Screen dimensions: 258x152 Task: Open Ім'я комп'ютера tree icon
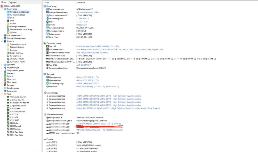coord(8,15)
